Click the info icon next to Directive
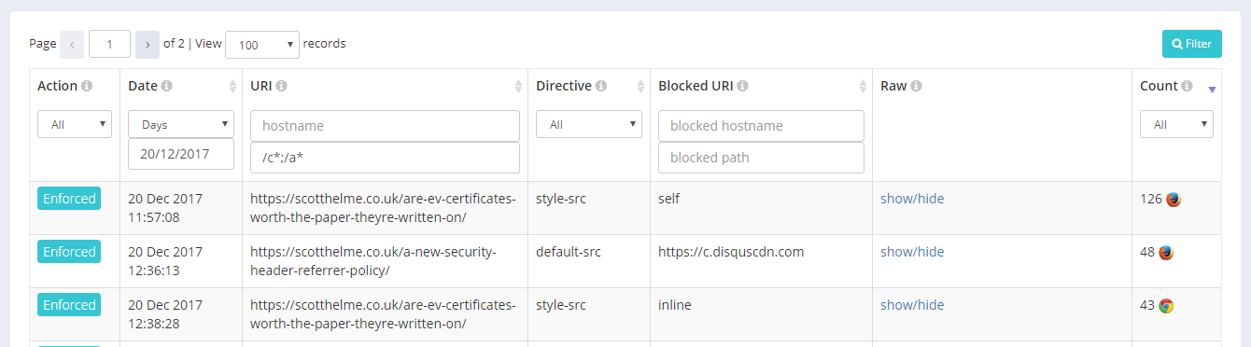Viewport: 1251px width, 347px height. tap(601, 86)
